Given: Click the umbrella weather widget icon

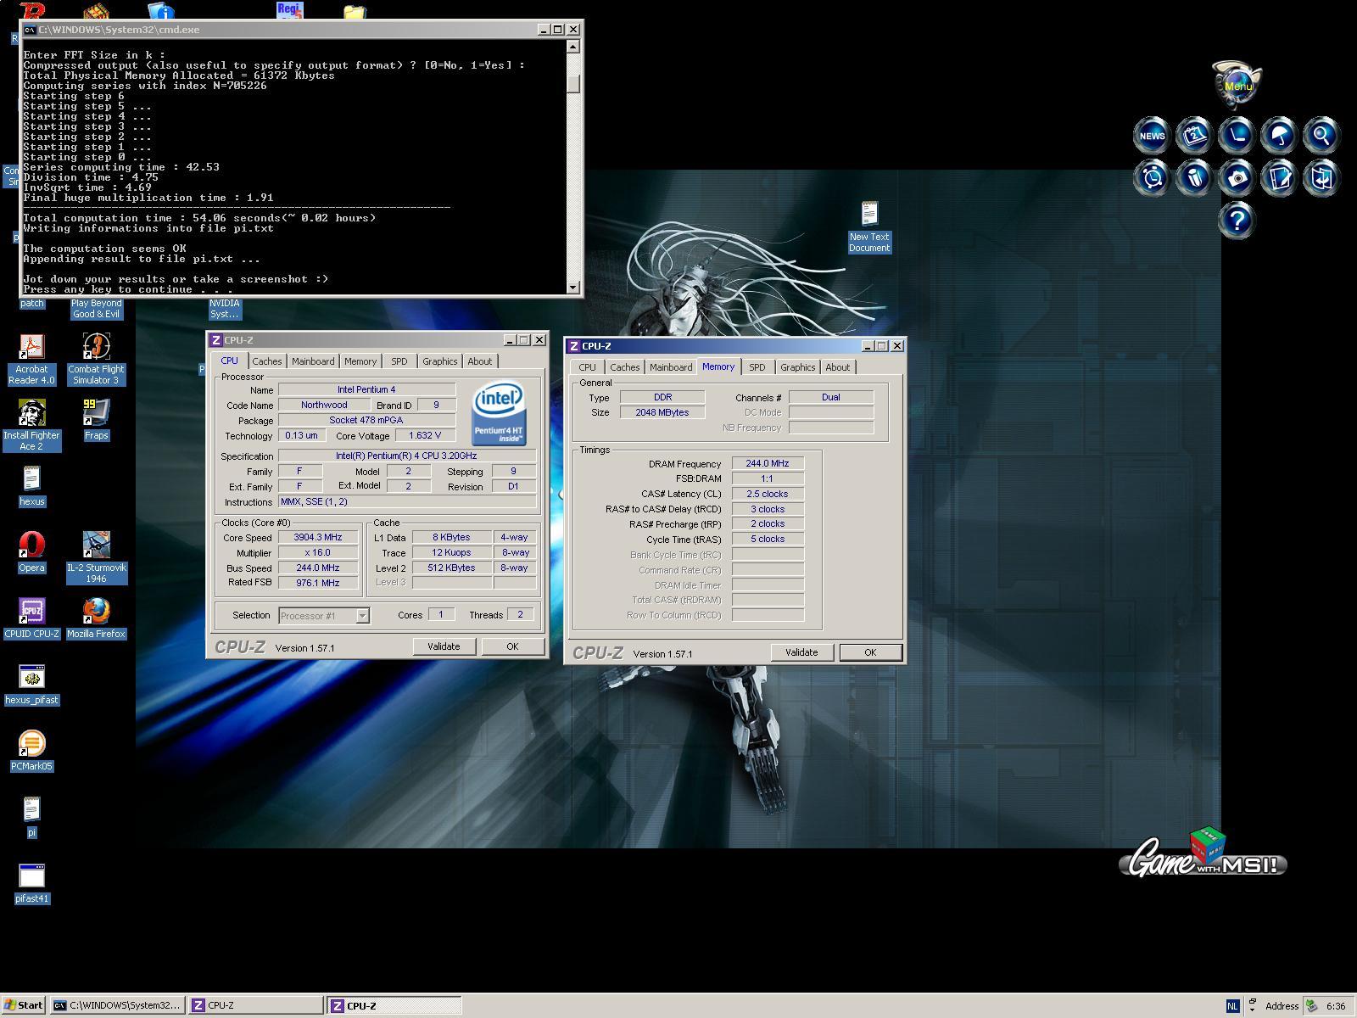Looking at the screenshot, I should [x=1279, y=136].
